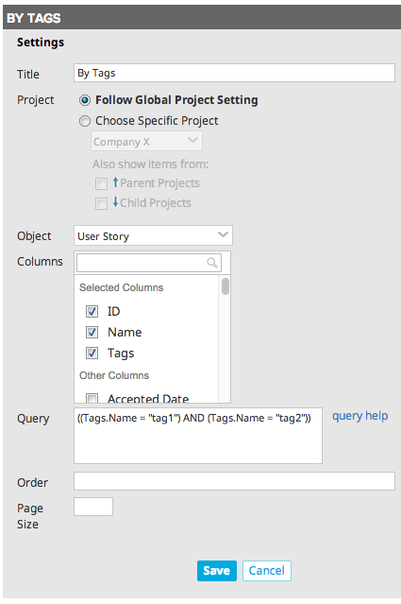Open the Company X project dropdown
This screenshot has width=401, height=604.
tap(146, 141)
